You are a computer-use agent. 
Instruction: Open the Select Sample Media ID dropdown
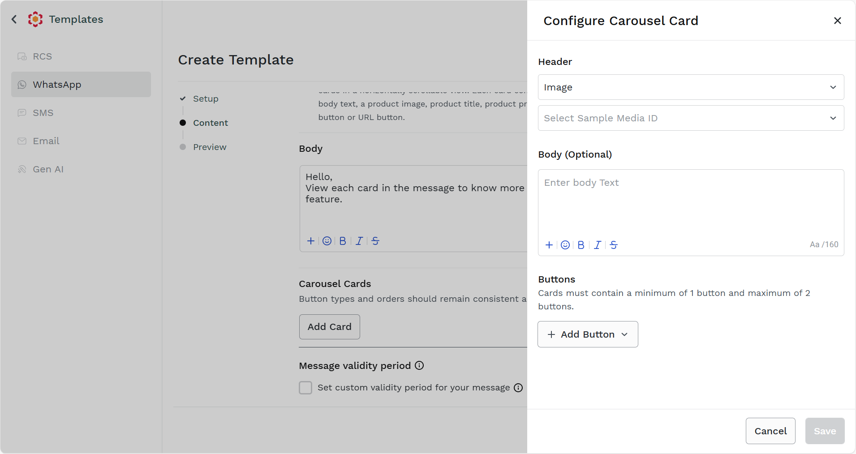691,118
